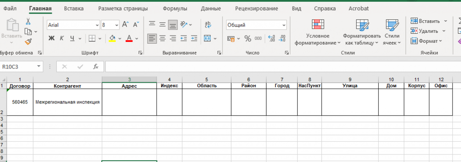Switch to the Данные tab

coord(211,9)
